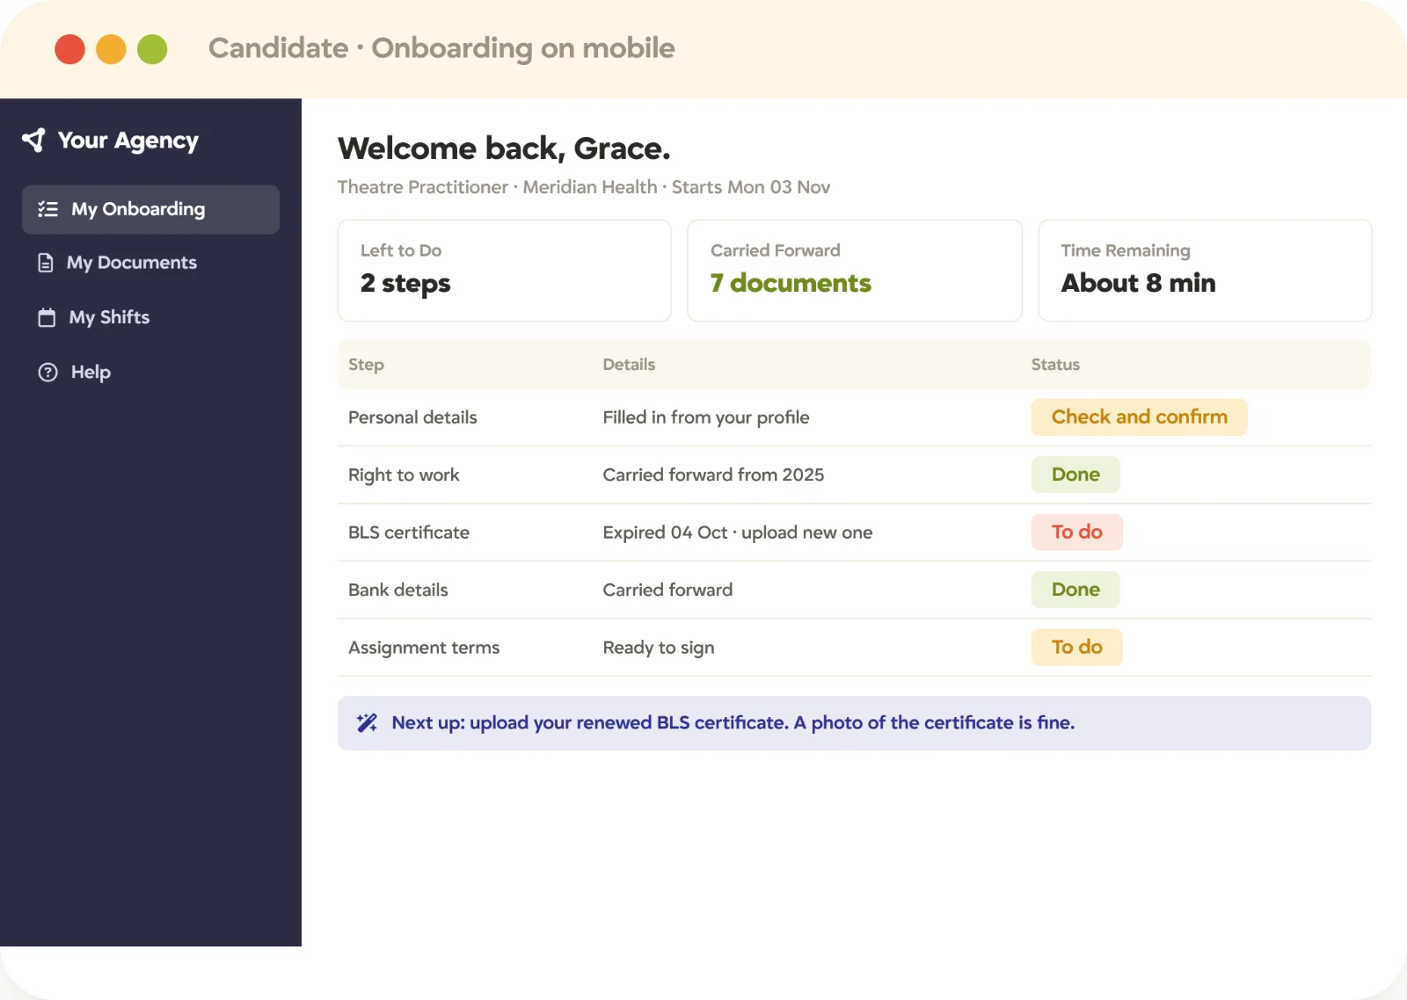Open the Time Remaining About 8 min card
This screenshot has width=1407, height=1000.
(1205, 271)
